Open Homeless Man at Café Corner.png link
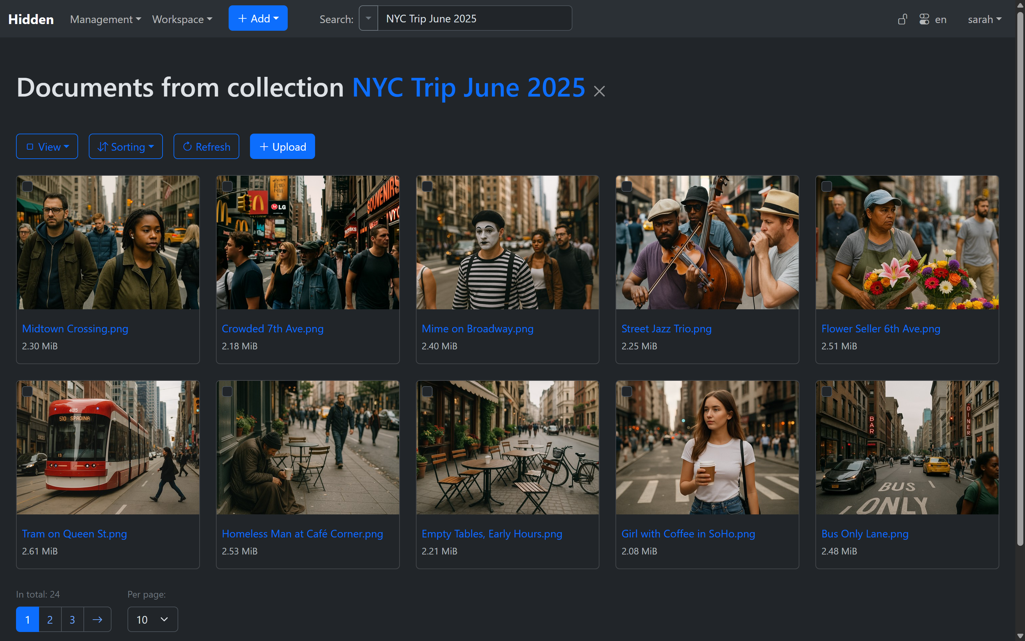 (302, 534)
